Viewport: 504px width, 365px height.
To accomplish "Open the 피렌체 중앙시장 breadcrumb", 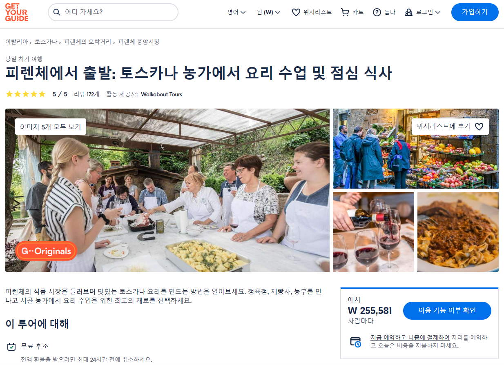I will click(x=138, y=42).
